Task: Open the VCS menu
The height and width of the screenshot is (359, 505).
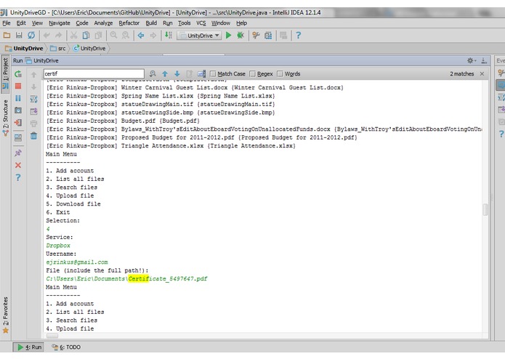Action: click(x=201, y=23)
